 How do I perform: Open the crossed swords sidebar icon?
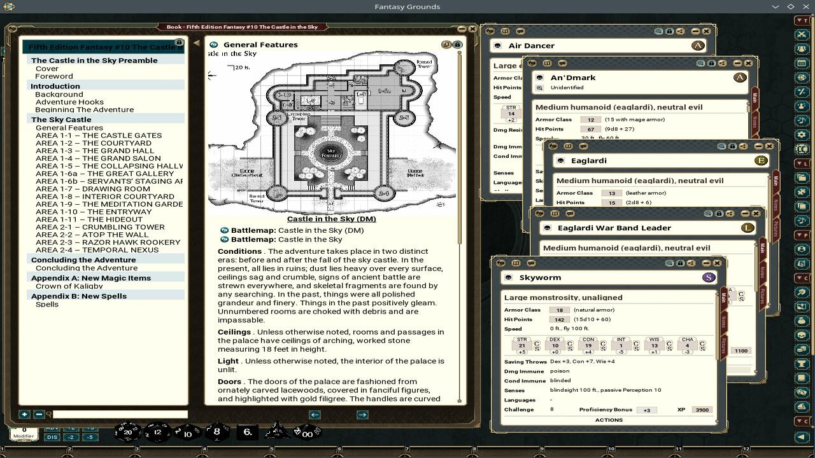click(804, 35)
